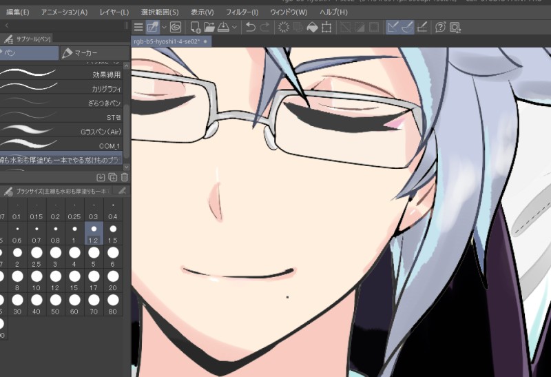
Task: Open the 表示(V) menu
Action: point(202,12)
